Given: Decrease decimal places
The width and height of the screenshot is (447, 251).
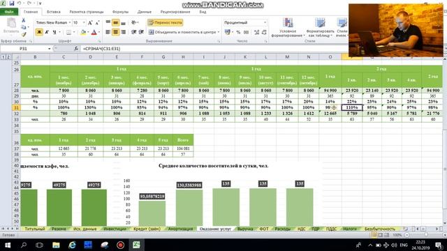Looking at the screenshot, I should [x=264, y=33].
